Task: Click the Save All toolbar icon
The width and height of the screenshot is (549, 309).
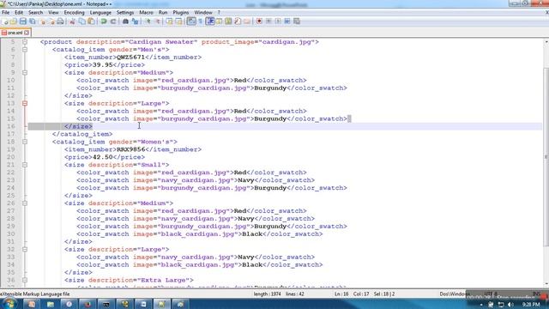Action: tap(33, 21)
